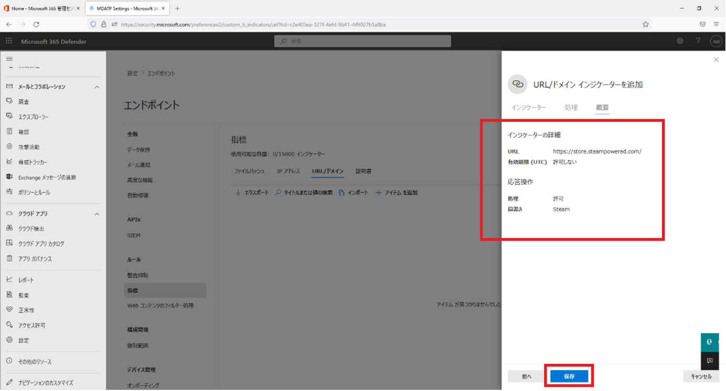Reload the page with the refresh icon
Viewport: 726px width, 391px height.
[36, 24]
